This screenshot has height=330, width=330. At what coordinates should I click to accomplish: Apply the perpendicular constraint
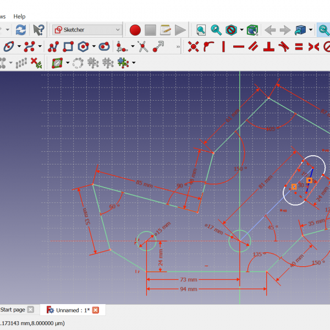(269, 47)
